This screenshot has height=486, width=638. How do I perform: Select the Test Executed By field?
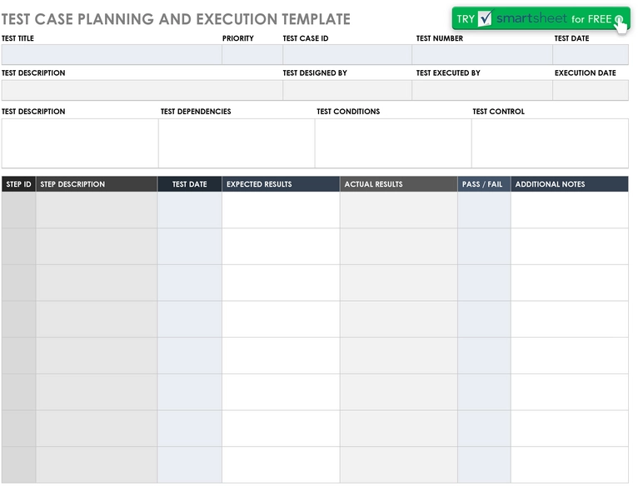tap(482, 90)
